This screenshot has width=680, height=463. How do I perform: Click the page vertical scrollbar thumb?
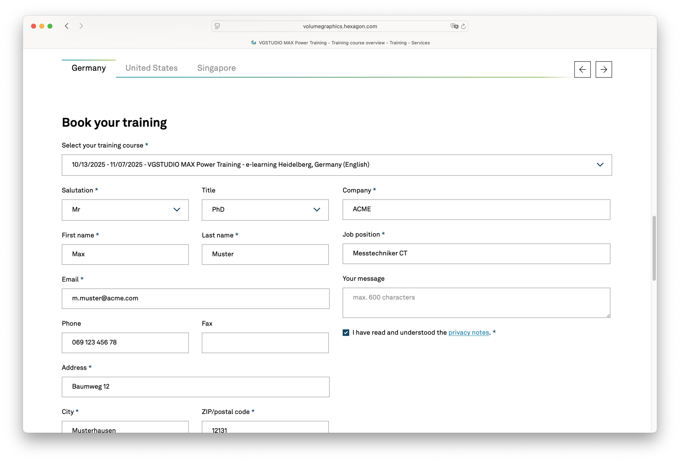click(654, 248)
